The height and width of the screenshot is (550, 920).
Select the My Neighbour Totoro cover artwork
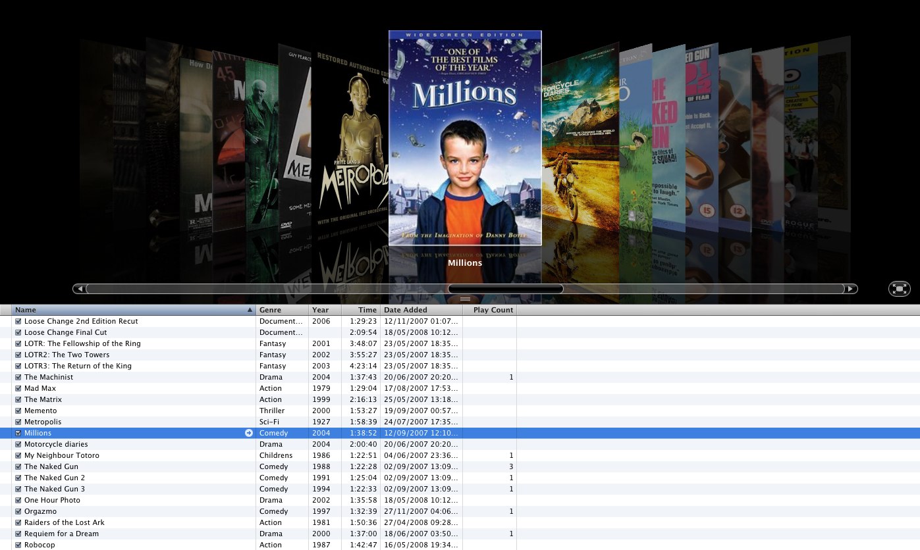tap(636, 138)
